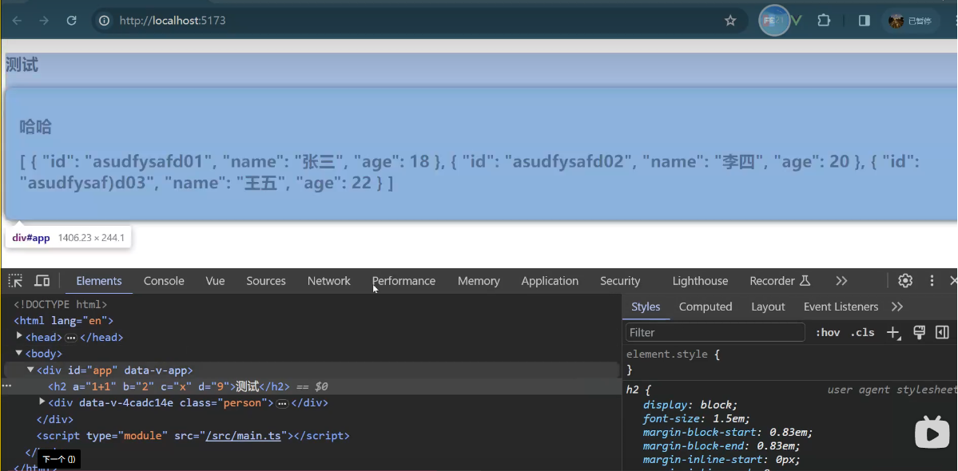This screenshot has height=471, width=958.
Task: Select the Event Listeners sidebar tab
Action: coord(841,307)
